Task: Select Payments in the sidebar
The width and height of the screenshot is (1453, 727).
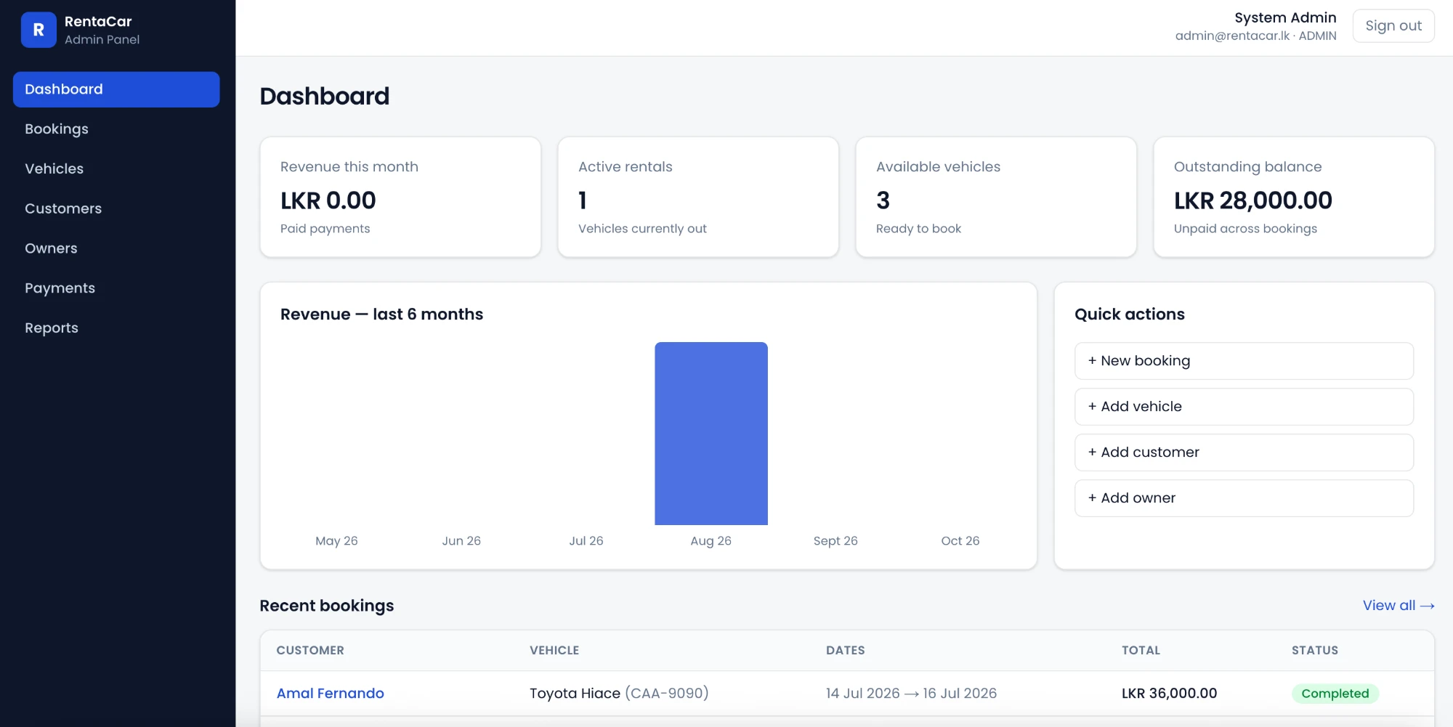Action: [x=116, y=288]
